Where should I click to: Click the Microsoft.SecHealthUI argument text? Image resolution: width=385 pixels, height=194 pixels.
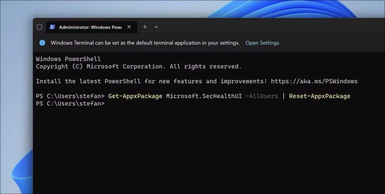click(x=204, y=96)
